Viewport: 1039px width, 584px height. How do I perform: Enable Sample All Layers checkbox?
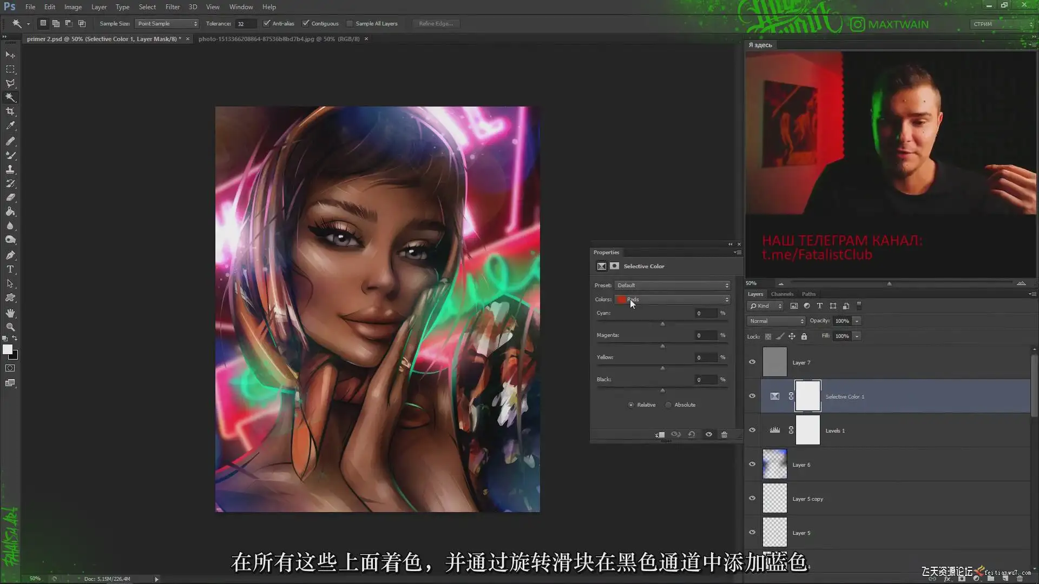tap(350, 23)
